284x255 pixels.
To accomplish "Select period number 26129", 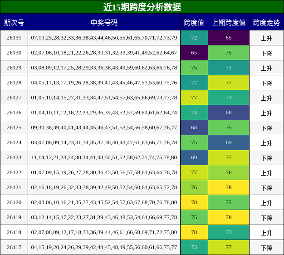I will pyautogui.click(x=14, y=68).
